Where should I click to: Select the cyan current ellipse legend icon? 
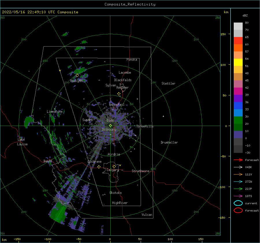click(238, 203)
